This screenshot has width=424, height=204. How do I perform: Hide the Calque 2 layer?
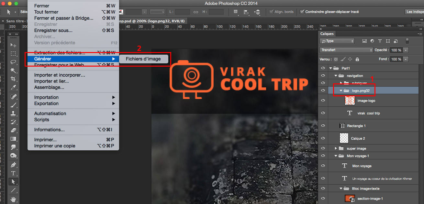point(323,138)
